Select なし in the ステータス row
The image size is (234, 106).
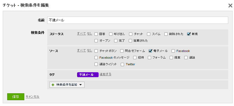tap(90, 33)
